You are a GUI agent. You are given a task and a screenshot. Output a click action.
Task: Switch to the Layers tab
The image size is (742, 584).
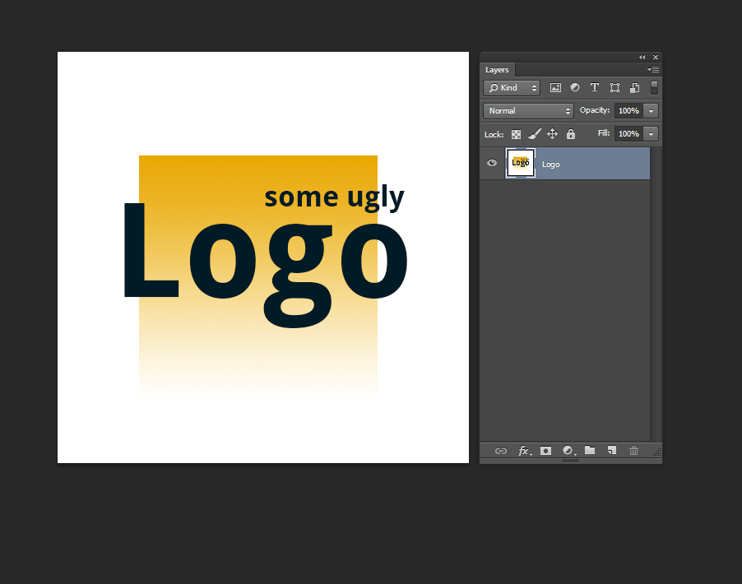coord(497,70)
